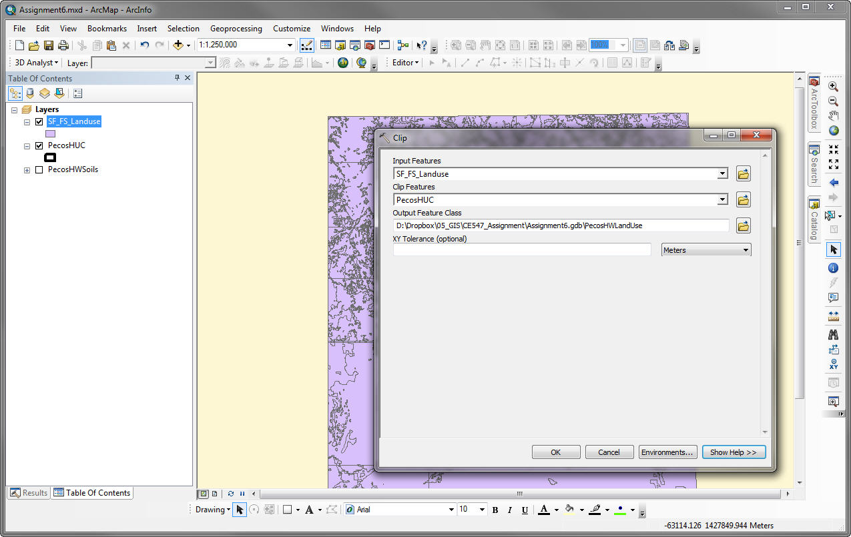851x537 pixels.
Task: Print the map
Action: pyautogui.click(x=63, y=45)
